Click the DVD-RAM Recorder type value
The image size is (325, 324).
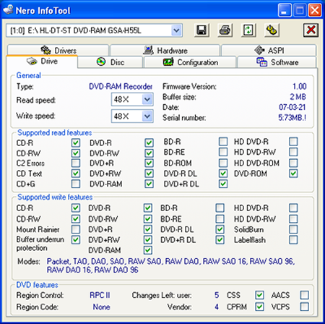(x=121, y=87)
